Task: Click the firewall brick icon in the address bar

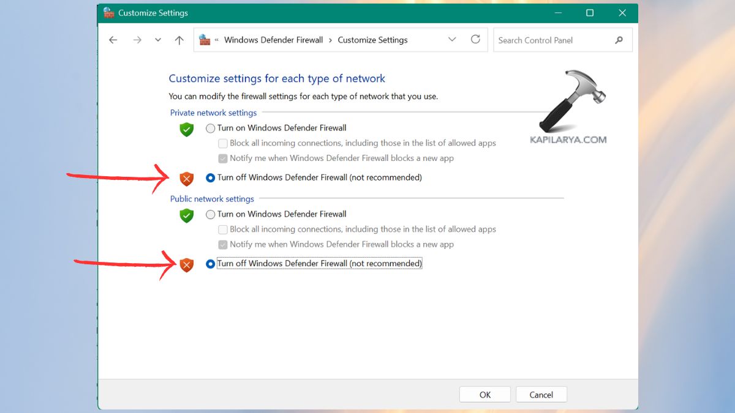Action: point(204,39)
